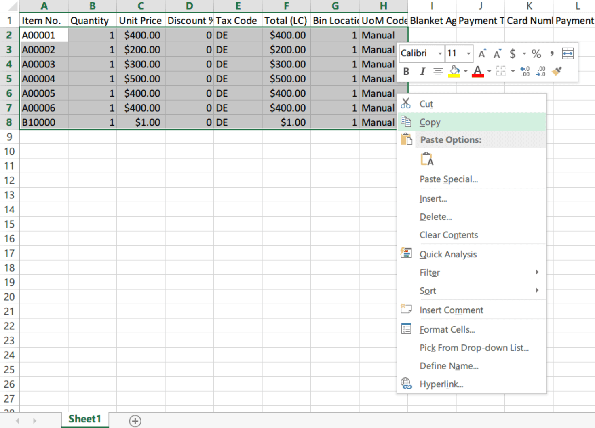Open the accounting format dropdown arrow
Viewport: 595px width, 428px height.
[524, 54]
